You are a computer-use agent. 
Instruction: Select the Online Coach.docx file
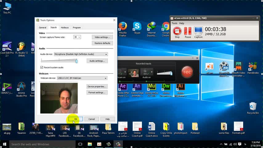coord(152,129)
